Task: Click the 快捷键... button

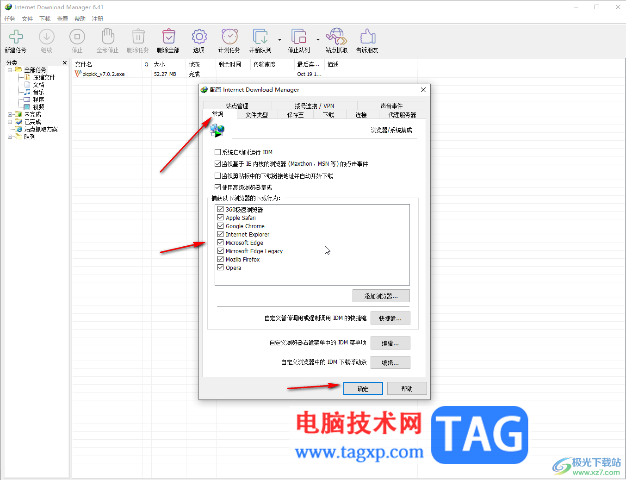Action: 390,318
